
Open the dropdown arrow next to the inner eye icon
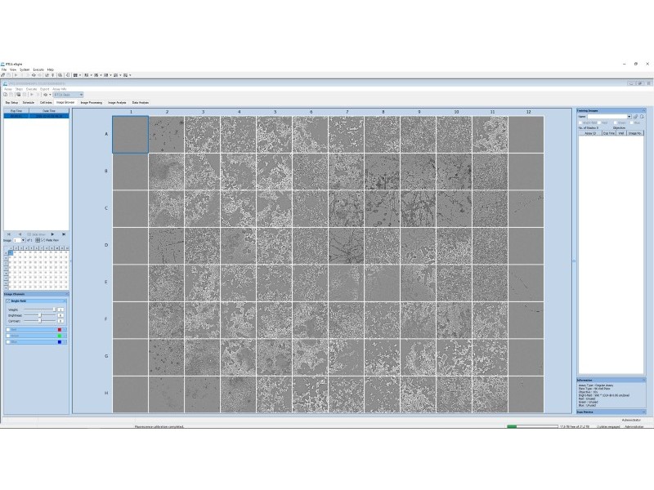(x=50, y=95)
